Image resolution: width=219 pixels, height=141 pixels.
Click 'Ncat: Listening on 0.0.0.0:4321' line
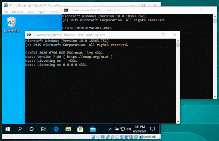tap(56, 65)
